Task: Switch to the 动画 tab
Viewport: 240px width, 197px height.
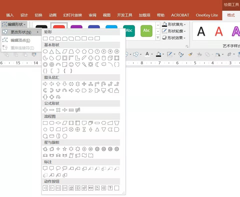Action: [53, 15]
